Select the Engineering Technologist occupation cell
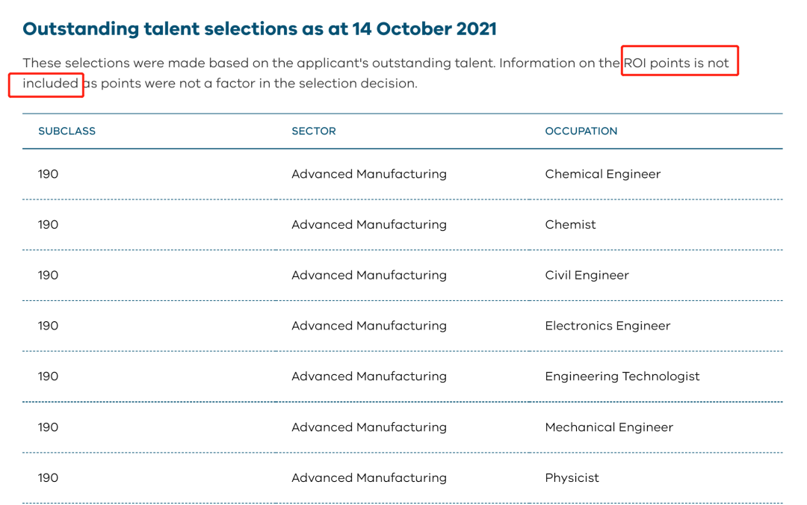Screen dimensions: 807x505 tap(622, 377)
